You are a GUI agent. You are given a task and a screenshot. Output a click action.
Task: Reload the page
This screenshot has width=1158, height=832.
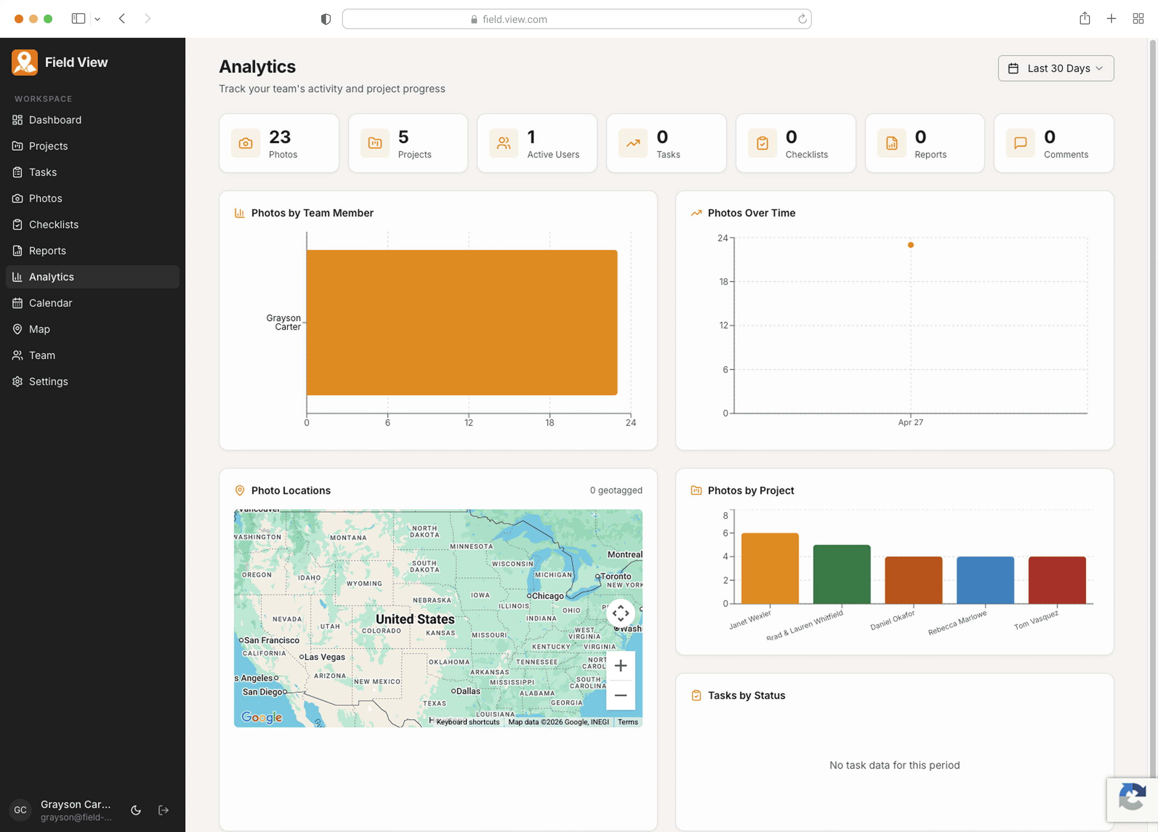click(x=802, y=19)
